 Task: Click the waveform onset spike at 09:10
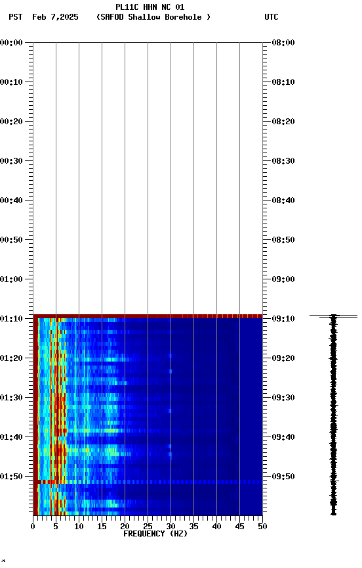pos(333,316)
